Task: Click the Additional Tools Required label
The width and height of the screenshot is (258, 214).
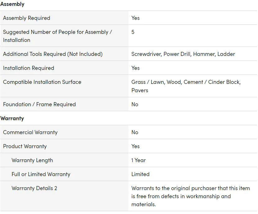Action: click(x=53, y=54)
